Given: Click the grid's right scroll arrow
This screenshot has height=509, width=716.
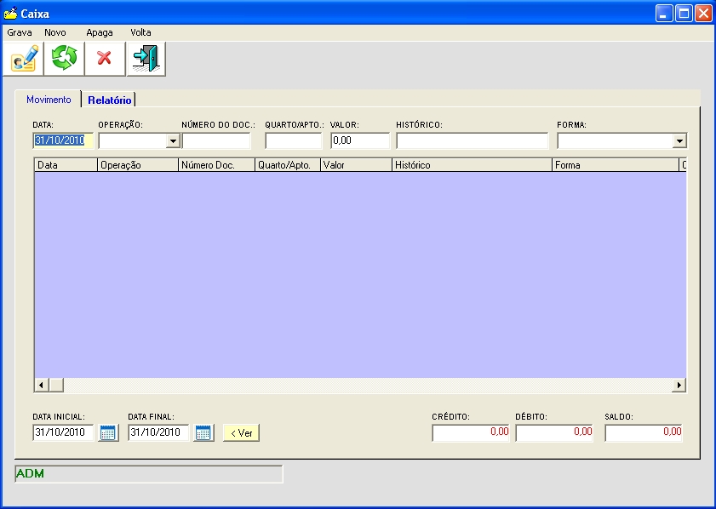Looking at the screenshot, I should click(679, 386).
